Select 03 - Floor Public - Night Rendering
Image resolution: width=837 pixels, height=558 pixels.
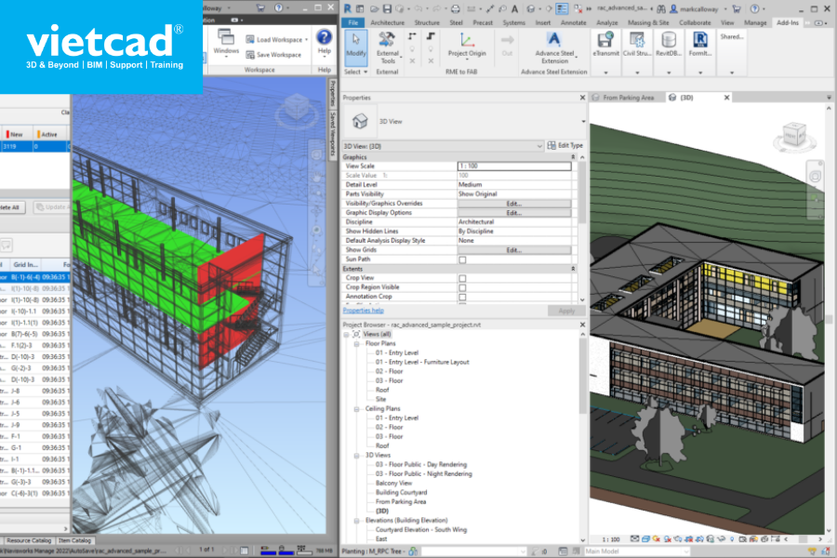[x=423, y=473]
